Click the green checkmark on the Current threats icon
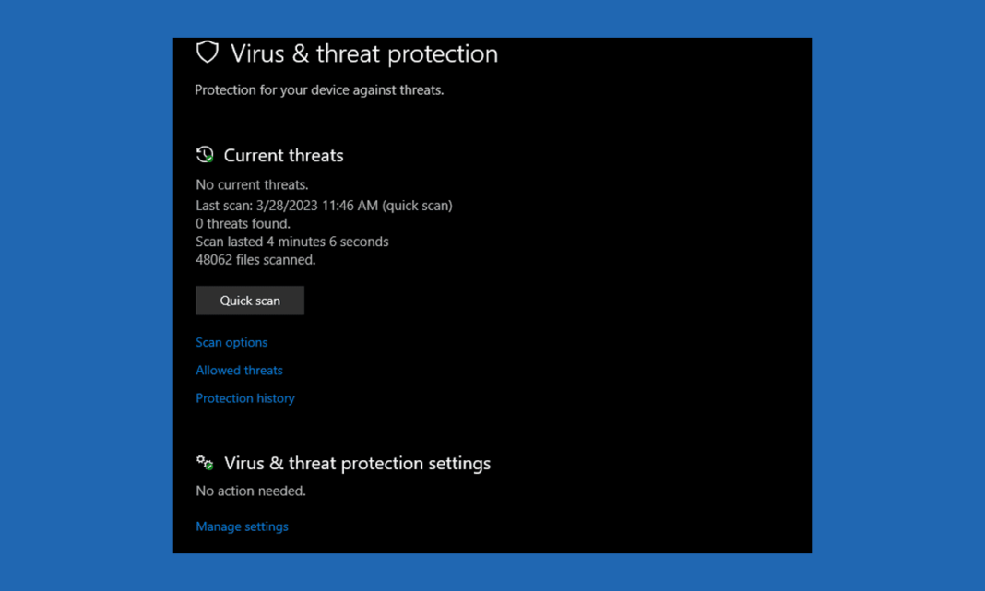The image size is (985, 591). coord(209,159)
